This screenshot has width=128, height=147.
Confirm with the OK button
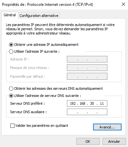tap(88, 141)
